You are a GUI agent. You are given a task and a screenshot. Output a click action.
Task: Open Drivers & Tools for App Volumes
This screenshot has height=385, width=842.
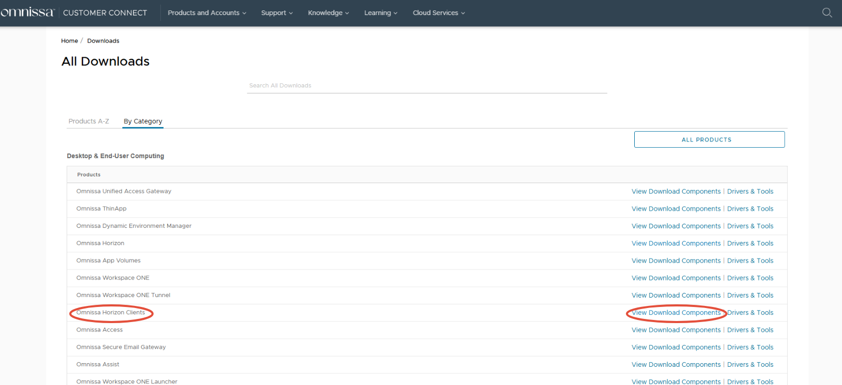[750, 261]
